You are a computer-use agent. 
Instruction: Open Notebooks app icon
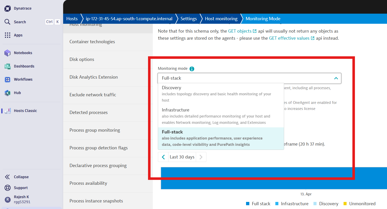[8, 53]
